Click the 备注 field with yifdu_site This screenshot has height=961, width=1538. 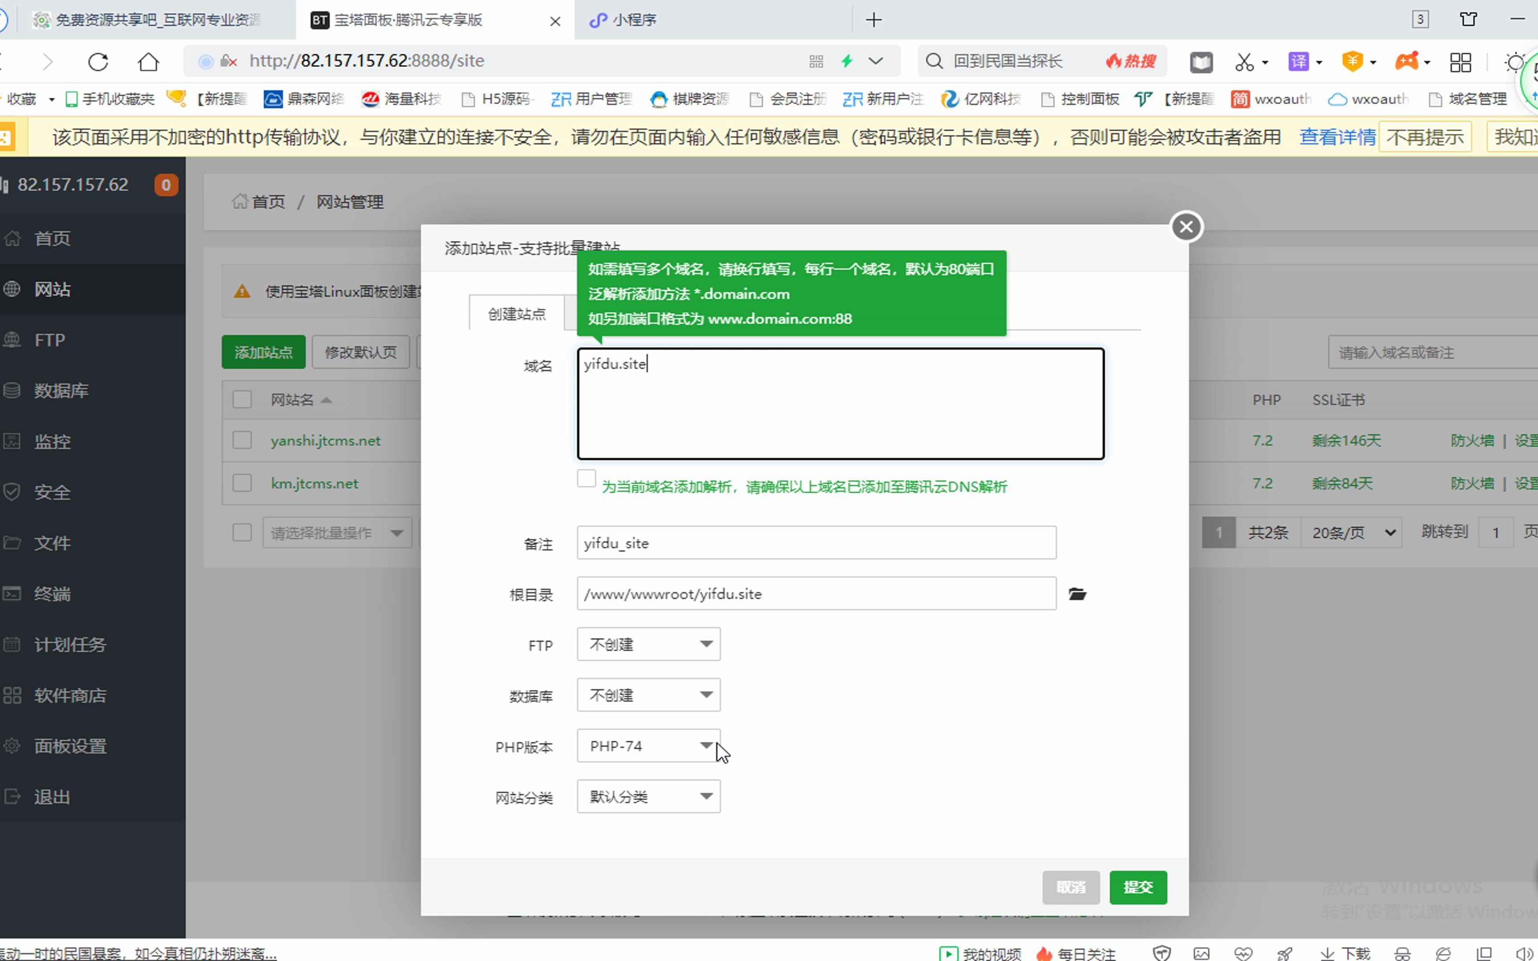point(816,542)
